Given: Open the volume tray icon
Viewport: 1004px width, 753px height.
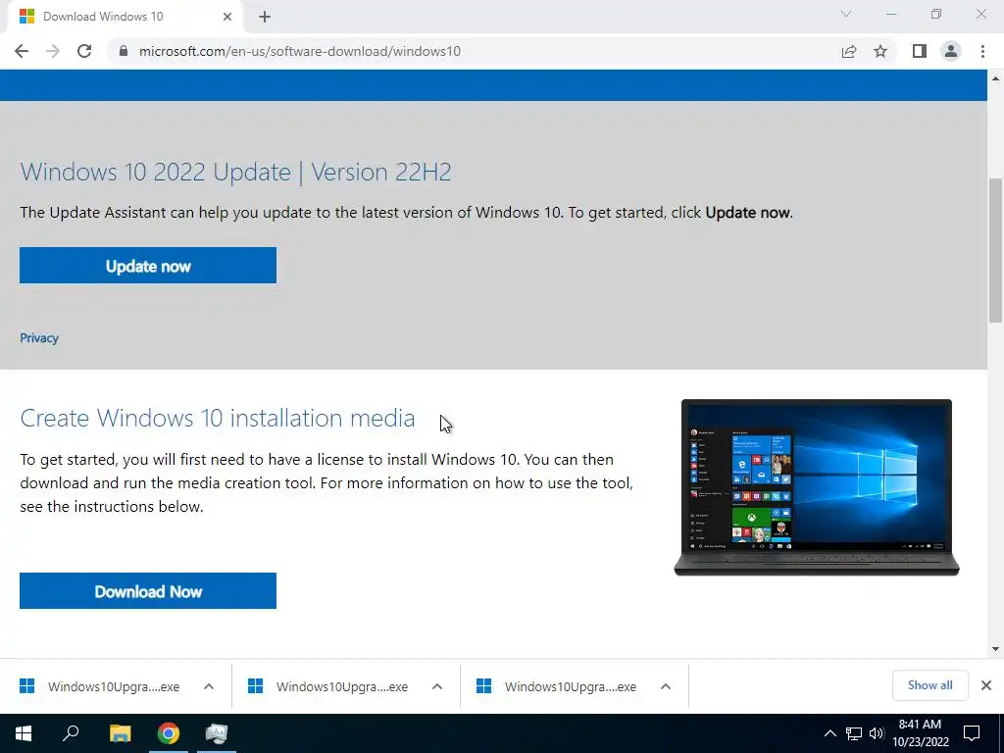Looking at the screenshot, I should point(877,733).
